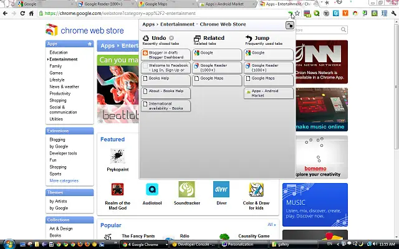Bookmark this page with the star icon
Viewport: 399px width, 249px height.
point(297,13)
